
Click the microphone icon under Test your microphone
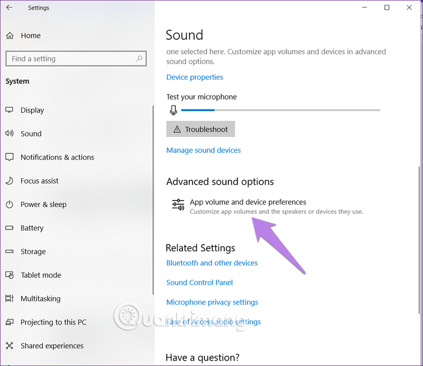(x=173, y=110)
